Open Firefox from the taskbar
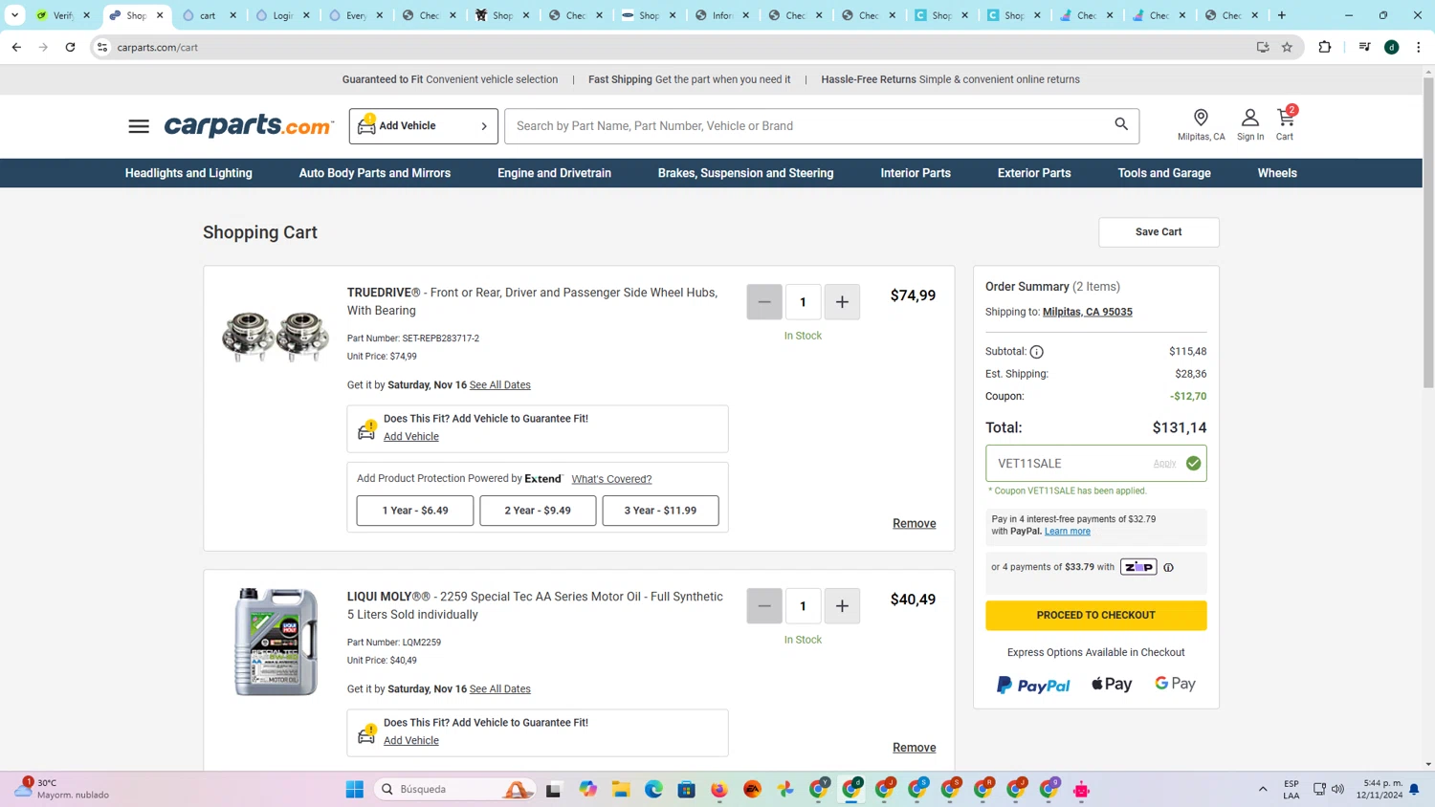Screen dimensions: 1435x807 pos(719,789)
